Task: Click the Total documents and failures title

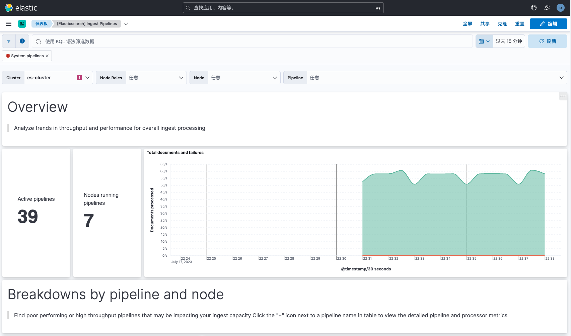Action: [x=175, y=153]
